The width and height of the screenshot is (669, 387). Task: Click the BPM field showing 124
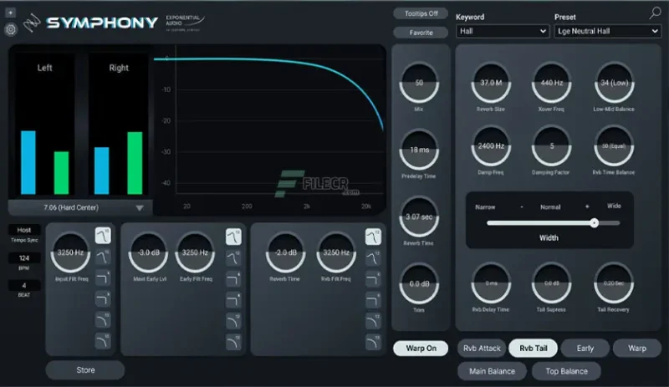24,258
